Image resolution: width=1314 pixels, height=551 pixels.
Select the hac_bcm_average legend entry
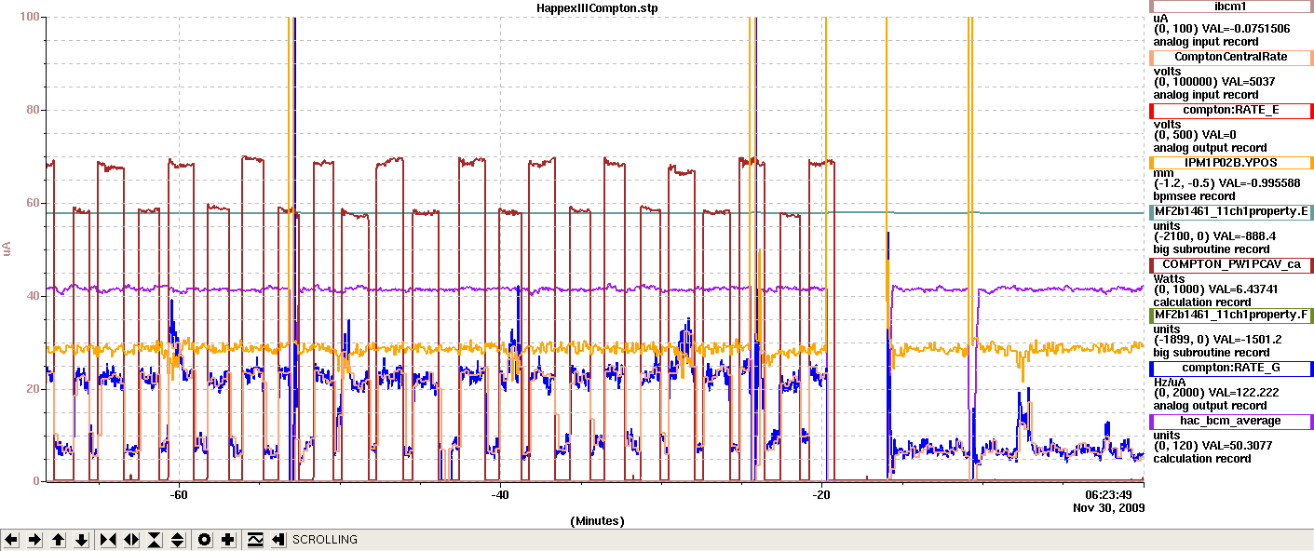(1229, 421)
